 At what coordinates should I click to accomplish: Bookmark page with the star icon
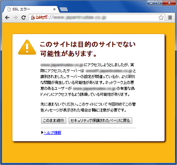161,18
